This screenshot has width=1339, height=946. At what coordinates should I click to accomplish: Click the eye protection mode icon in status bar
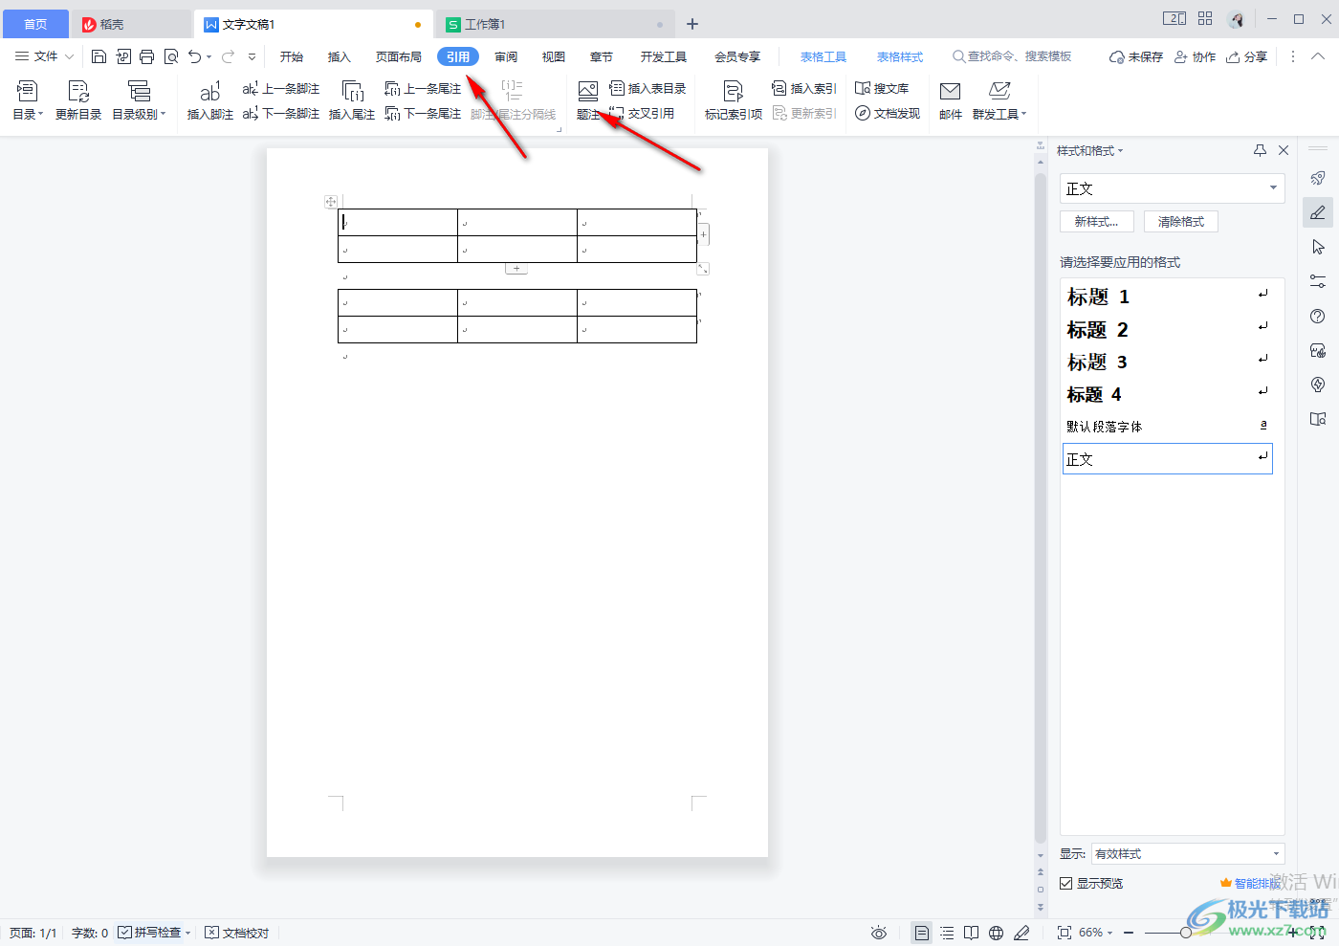[879, 933]
